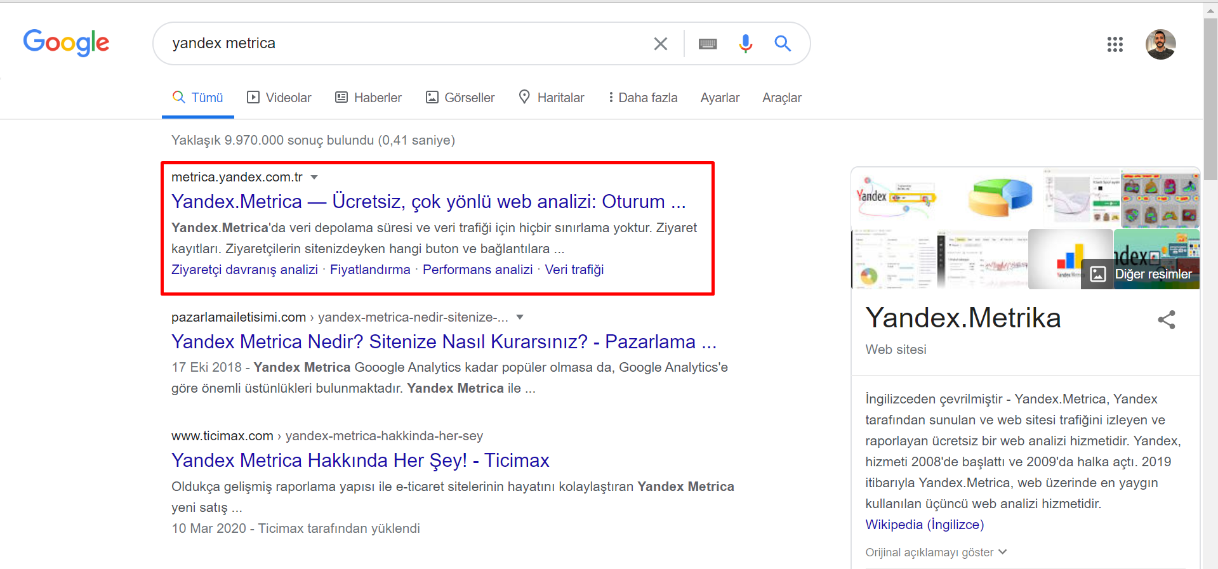Switch to the Haberler tab
This screenshot has height=569, width=1218.
[x=369, y=98]
